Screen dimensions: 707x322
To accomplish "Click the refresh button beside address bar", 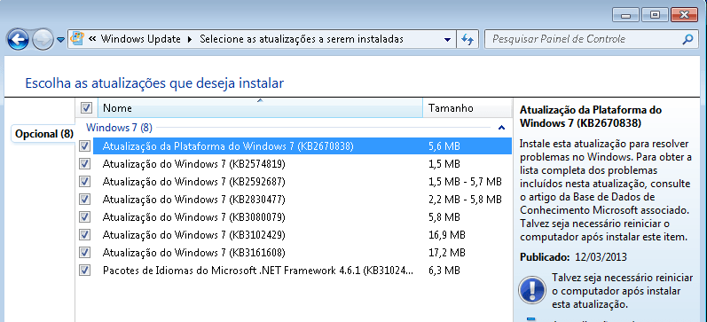I will tap(467, 40).
